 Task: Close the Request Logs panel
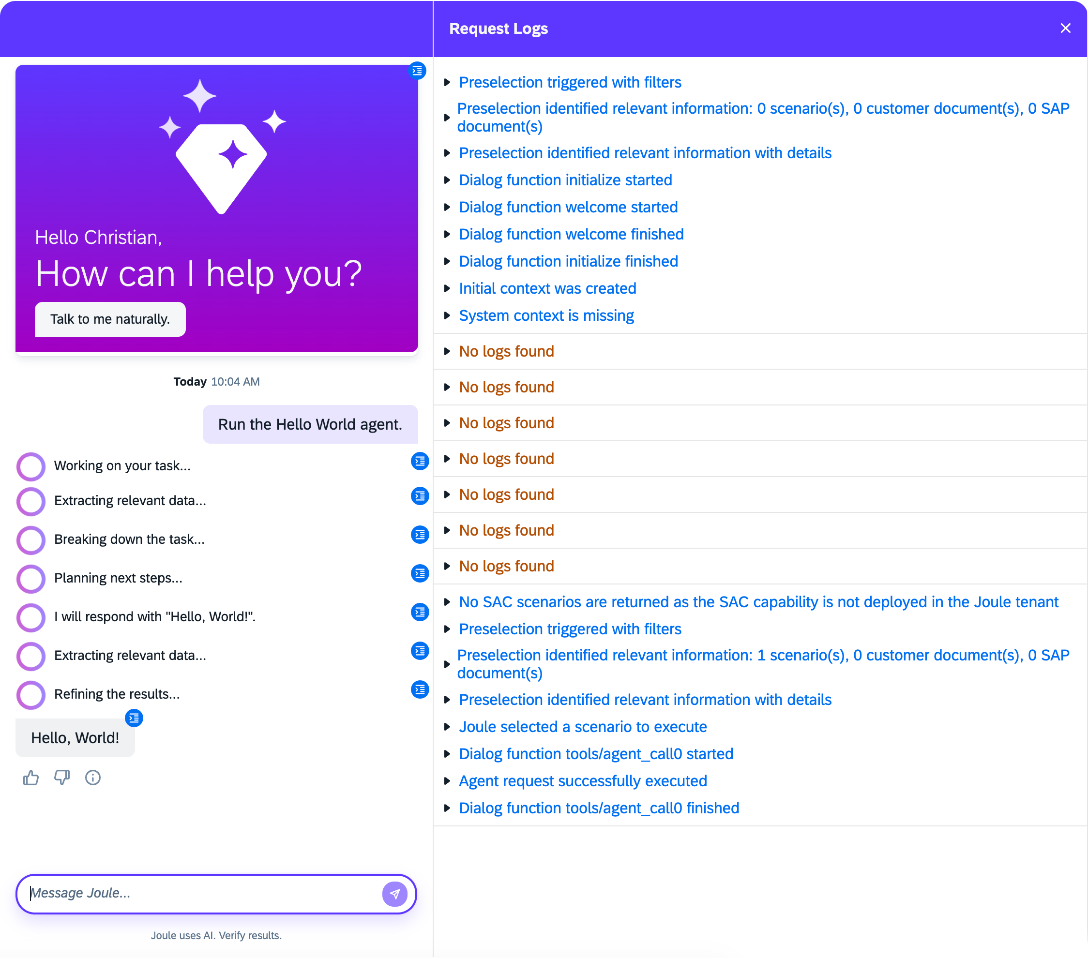(x=1065, y=28)
